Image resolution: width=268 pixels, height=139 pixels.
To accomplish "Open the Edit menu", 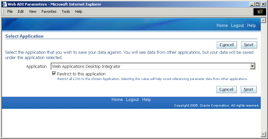I will [21, 11].
